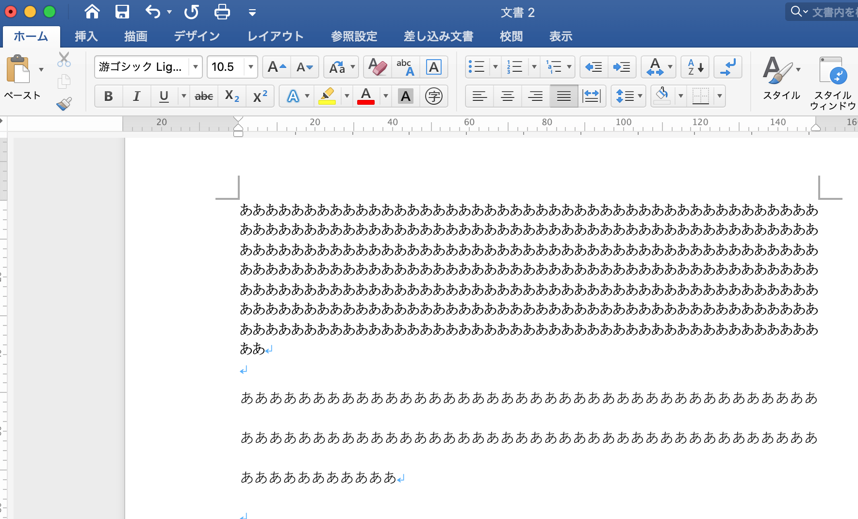This screenshot has height=519, width=858.
Task: Click the Clear Formatting eraser icon
Action: coord(377,67)
